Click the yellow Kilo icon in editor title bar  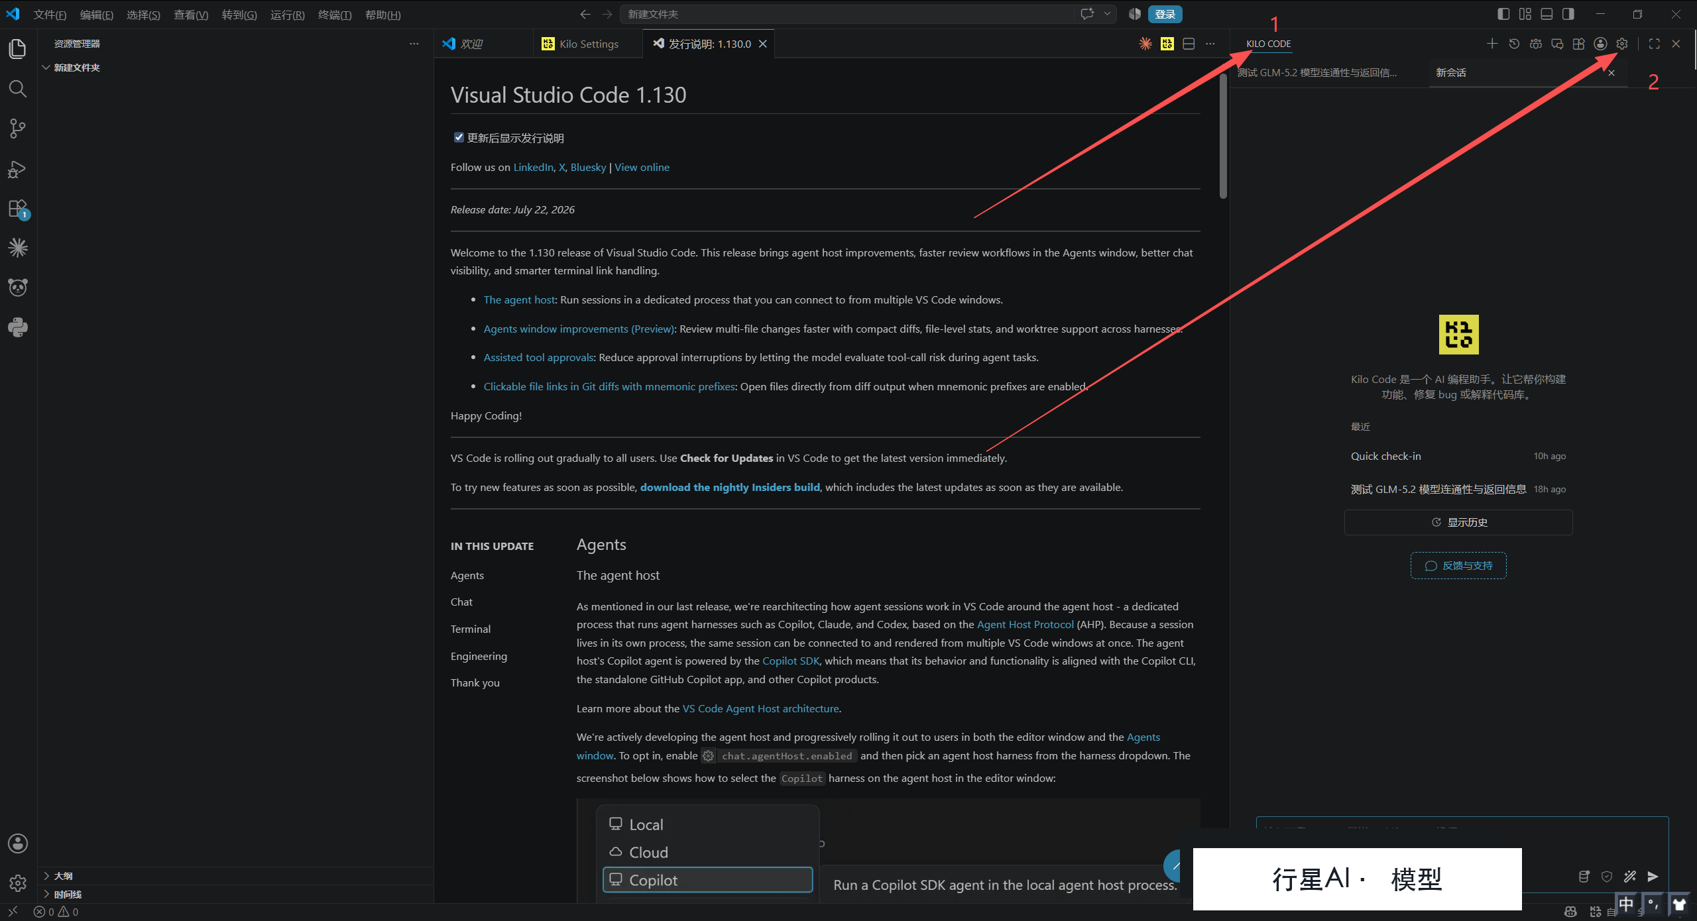[1167, 44]
